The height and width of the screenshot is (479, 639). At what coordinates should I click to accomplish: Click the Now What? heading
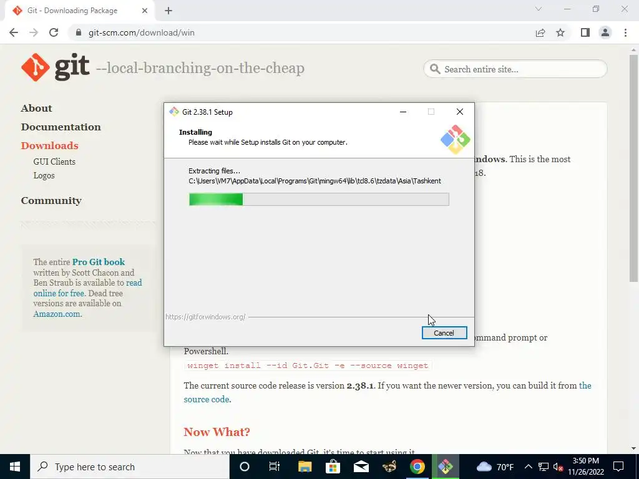click(x=217, y=432)
